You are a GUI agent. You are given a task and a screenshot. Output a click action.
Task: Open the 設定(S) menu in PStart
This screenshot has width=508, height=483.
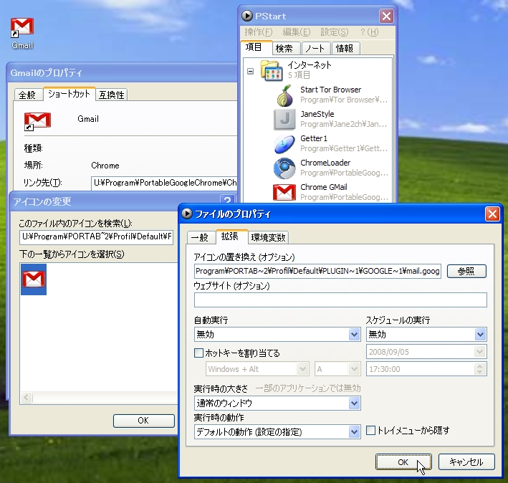(x=335, y=32)
